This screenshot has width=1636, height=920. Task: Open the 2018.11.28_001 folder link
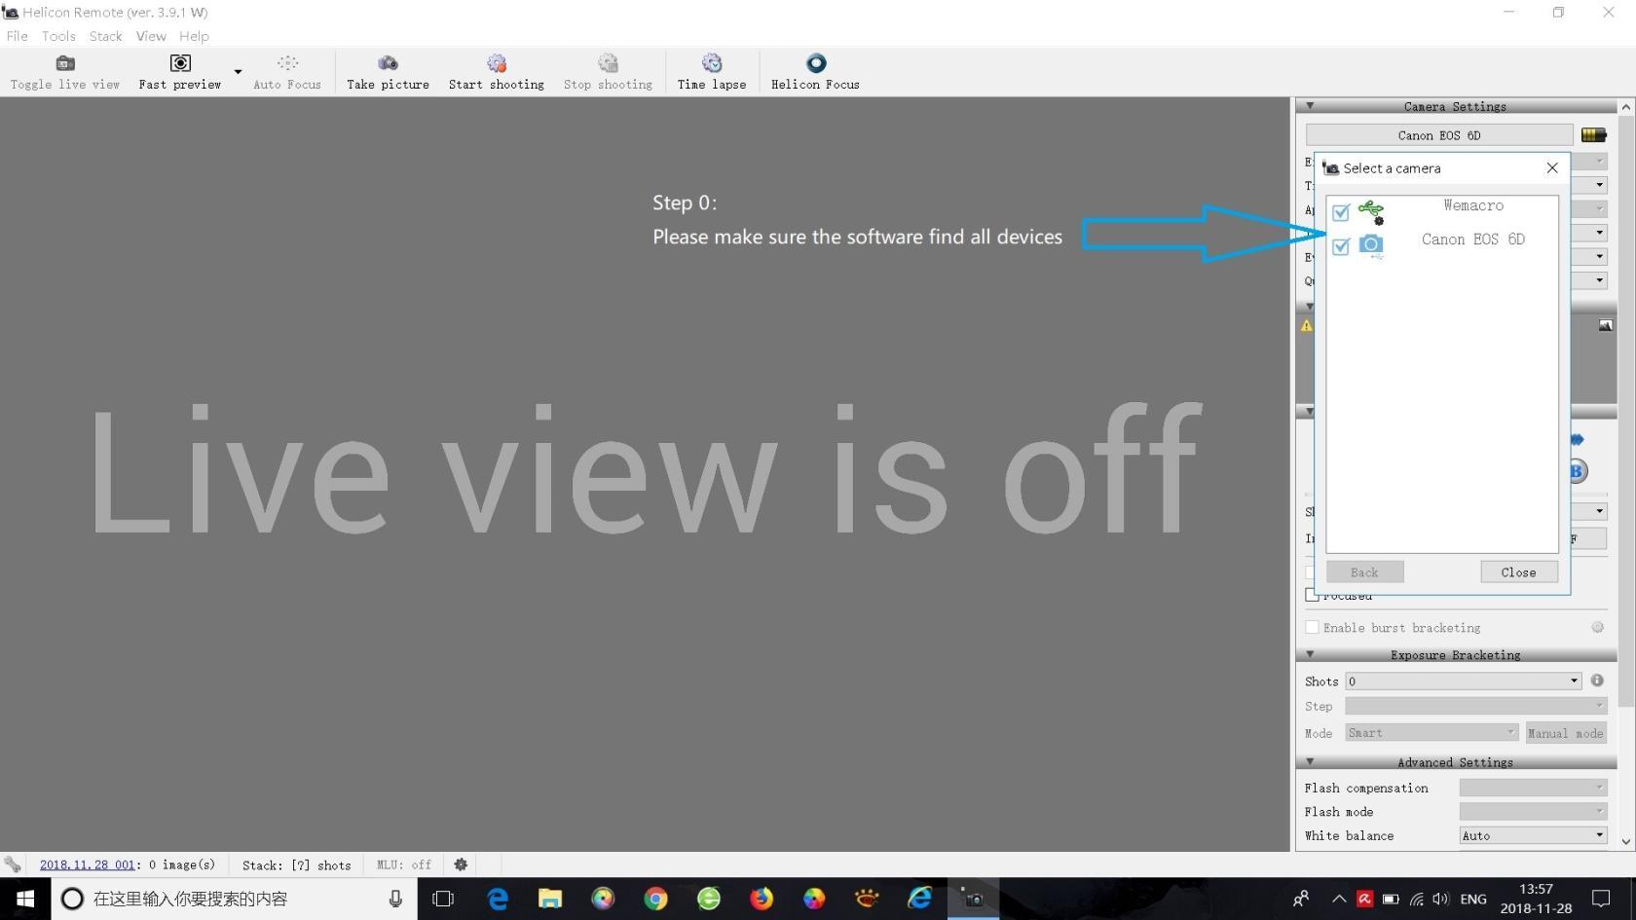(87, 865)
